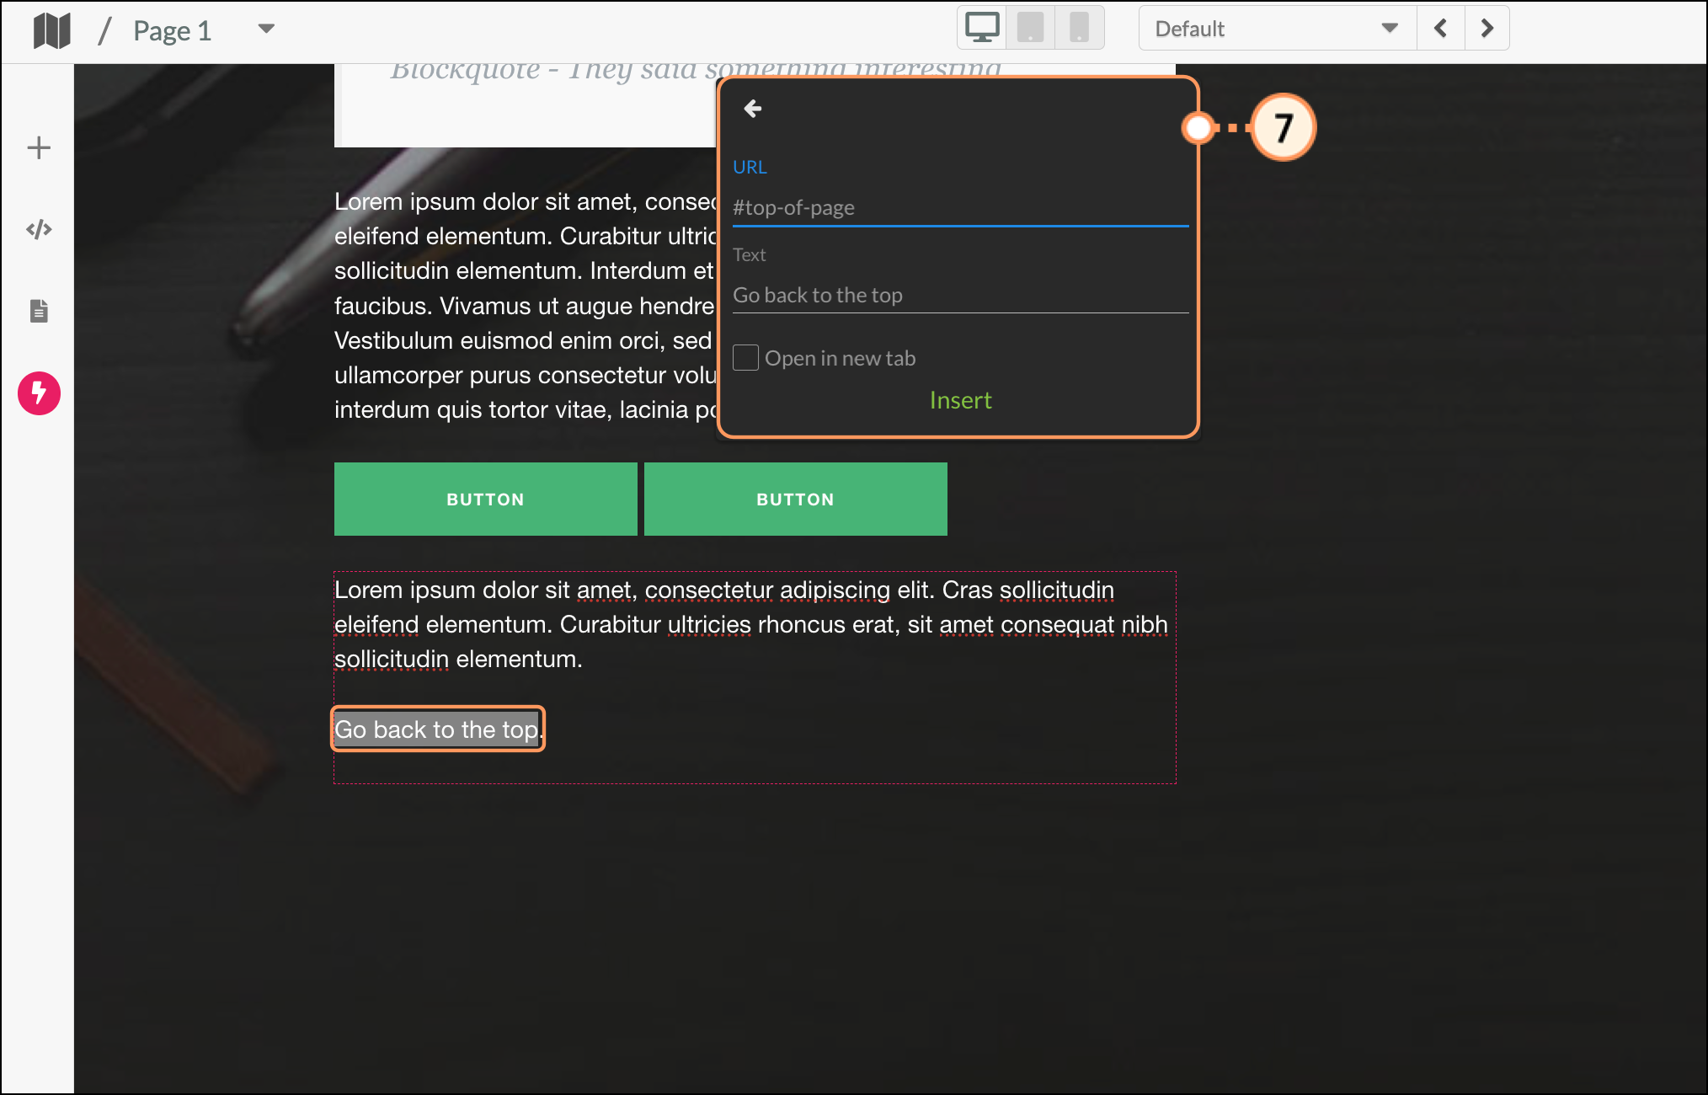The width and height of the screenshot is (1708, 1095).
Task: Click the map book icon in header
Action: click(x=51, y=31)
